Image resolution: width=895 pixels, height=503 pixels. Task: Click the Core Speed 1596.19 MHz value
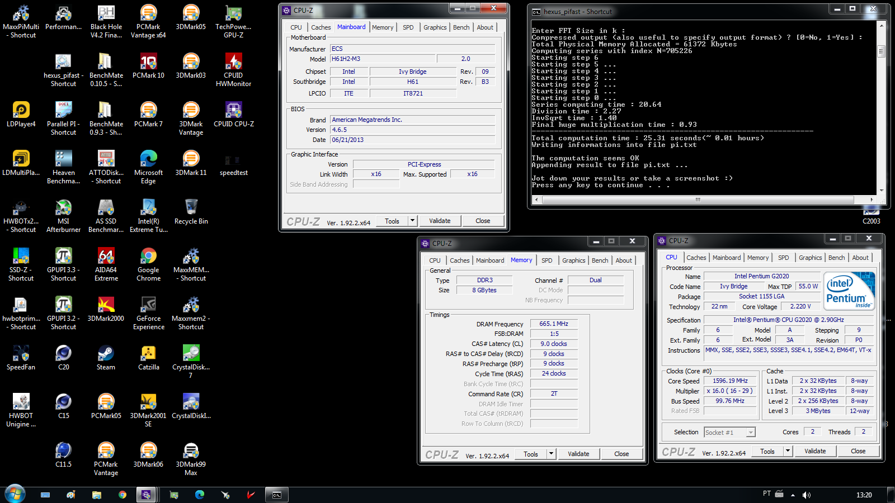[730, 381]
